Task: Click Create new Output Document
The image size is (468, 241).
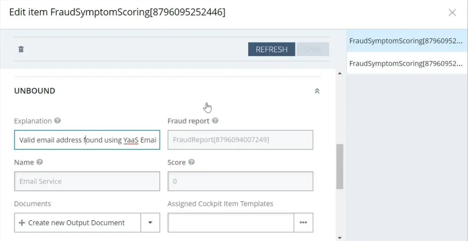Action: pos(77,222)
